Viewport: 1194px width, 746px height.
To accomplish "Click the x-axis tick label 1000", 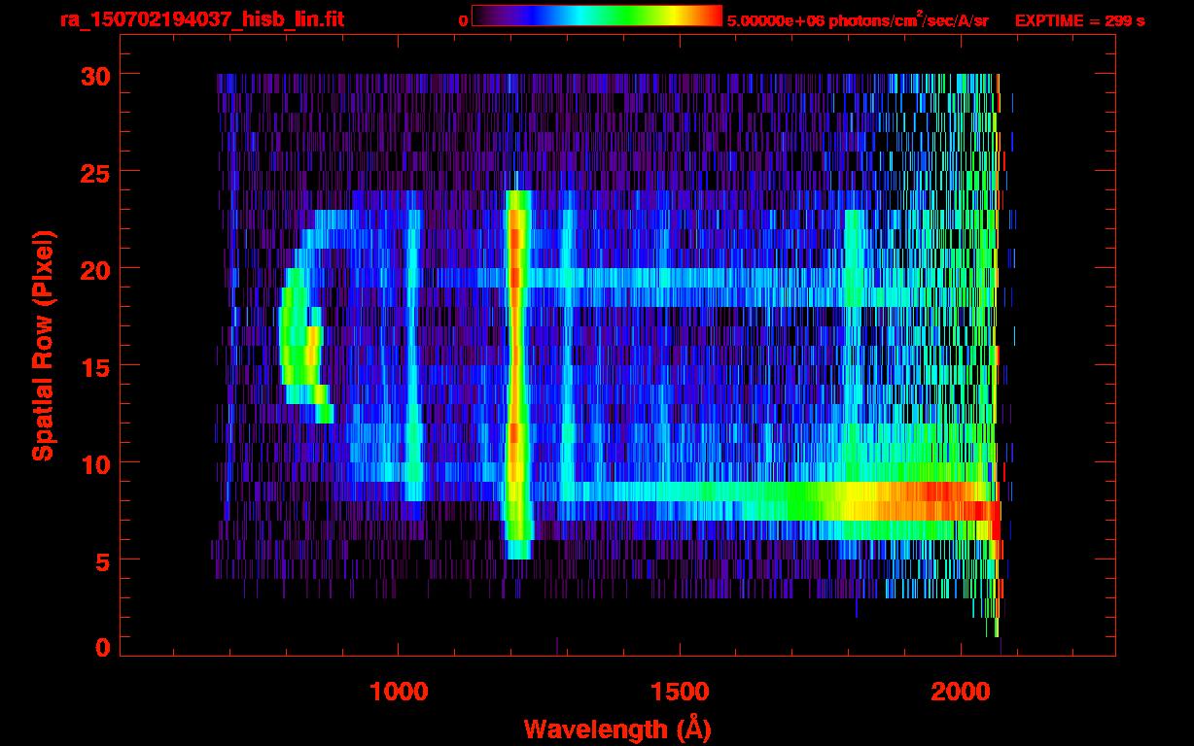I will click(x=399, y=692).
